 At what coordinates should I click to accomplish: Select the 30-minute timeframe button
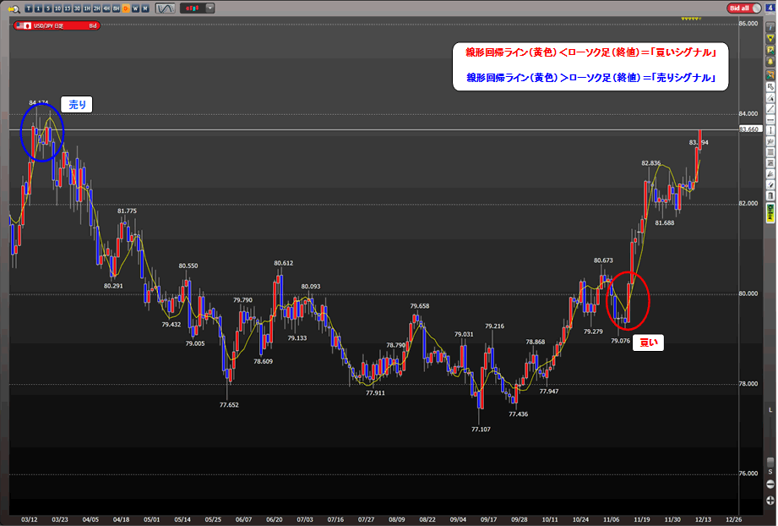tap(77, 8)
